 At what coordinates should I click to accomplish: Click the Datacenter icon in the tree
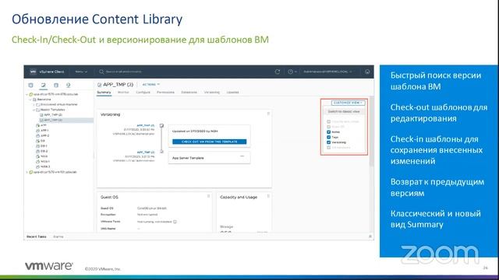34,100
